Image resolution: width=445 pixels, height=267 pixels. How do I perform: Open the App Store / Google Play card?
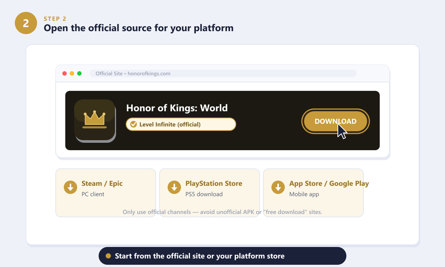pos(313,193)
